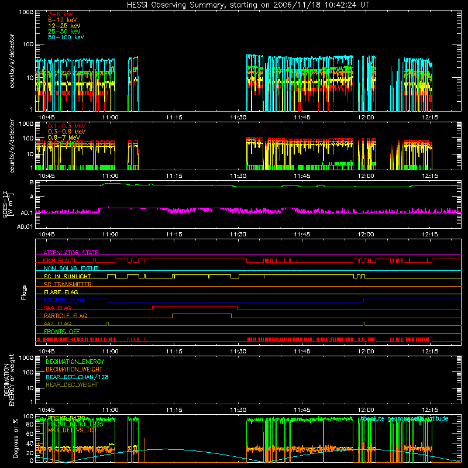This screenshot has width=468, height=468.
Task: Click the 11:00 time label under Flags panel
Action: 110,352
